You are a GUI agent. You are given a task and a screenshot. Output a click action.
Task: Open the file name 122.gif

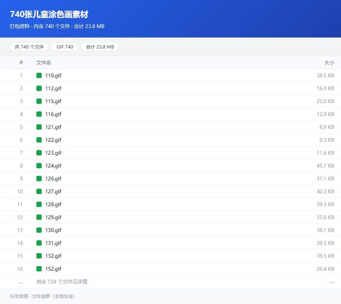click(x=53, y=140)
